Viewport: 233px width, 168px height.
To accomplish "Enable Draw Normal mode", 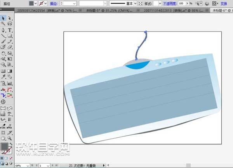I will click(2, 163).
